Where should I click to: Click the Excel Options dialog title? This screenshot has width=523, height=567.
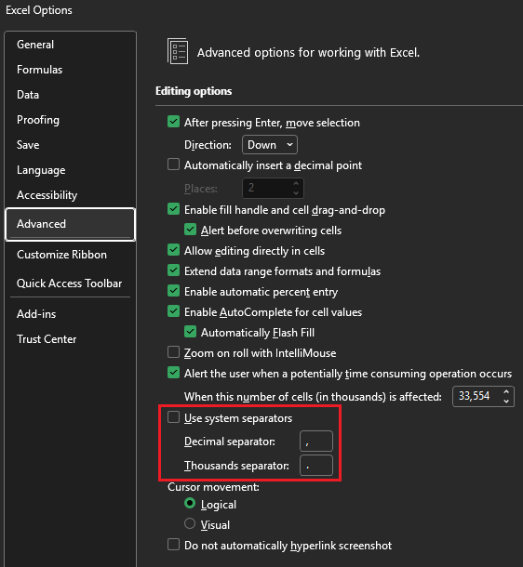39,10
